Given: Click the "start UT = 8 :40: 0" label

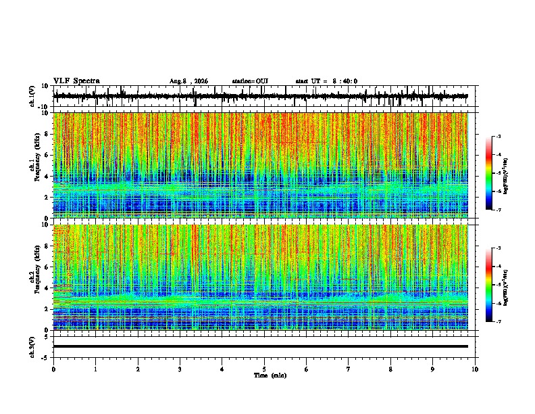Looking at the screenshot, I should (326, 81).
